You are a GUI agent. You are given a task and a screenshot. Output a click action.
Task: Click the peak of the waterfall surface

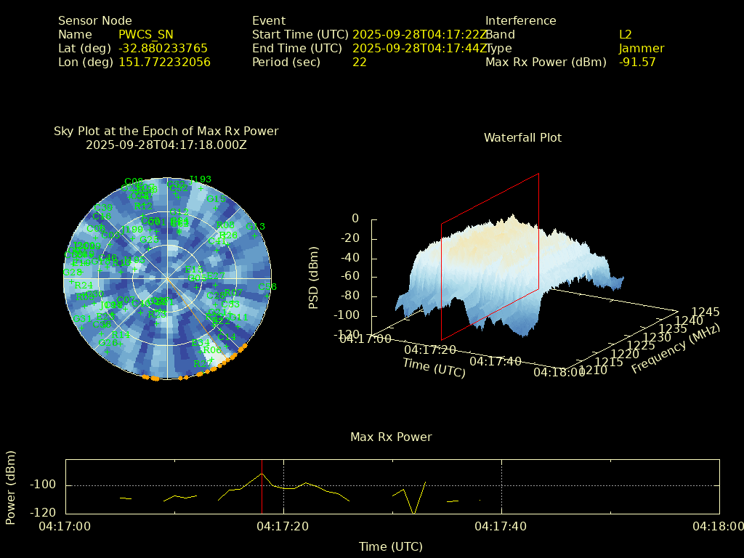pyautogui.click(x=513, y=217)
